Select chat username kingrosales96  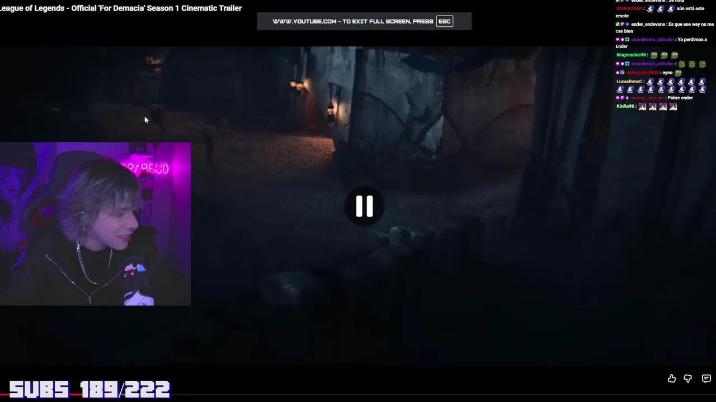[632, 55]
